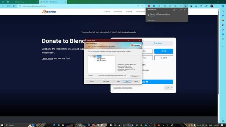Click Cancel in Blender Setup dialog
The width and height of the screenshot is (226, 127).
point(136,81)
